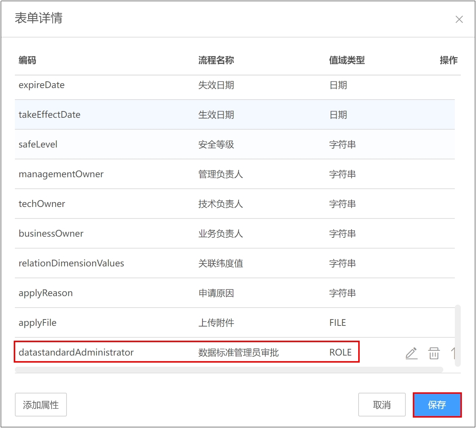Edit the datastandardAdministrator row with pencil icon
This screenshot has height=428, width=476.
[411, 353]
